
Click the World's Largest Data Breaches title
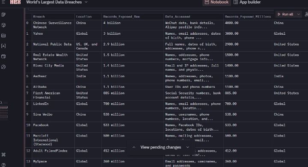point(54,2)
